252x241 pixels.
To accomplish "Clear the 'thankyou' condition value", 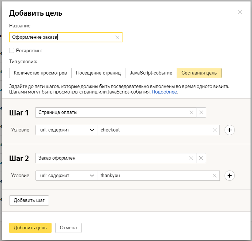I will click(x=214, y=176).
